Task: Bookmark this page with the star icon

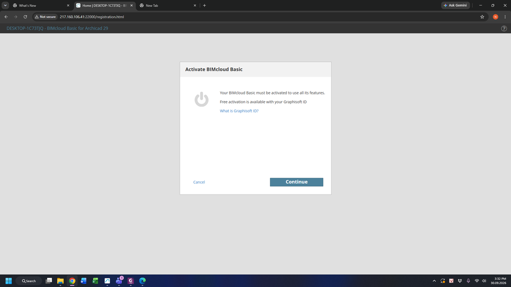Action: click(x=482, y=17)
